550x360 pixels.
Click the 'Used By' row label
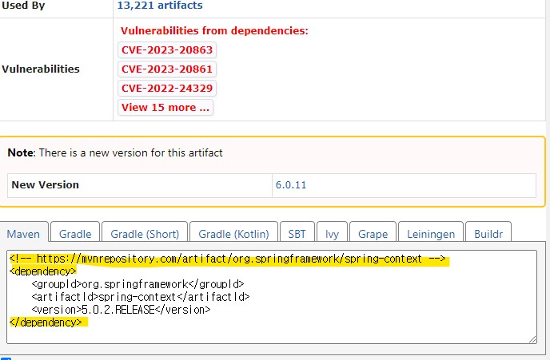[23, 6]
